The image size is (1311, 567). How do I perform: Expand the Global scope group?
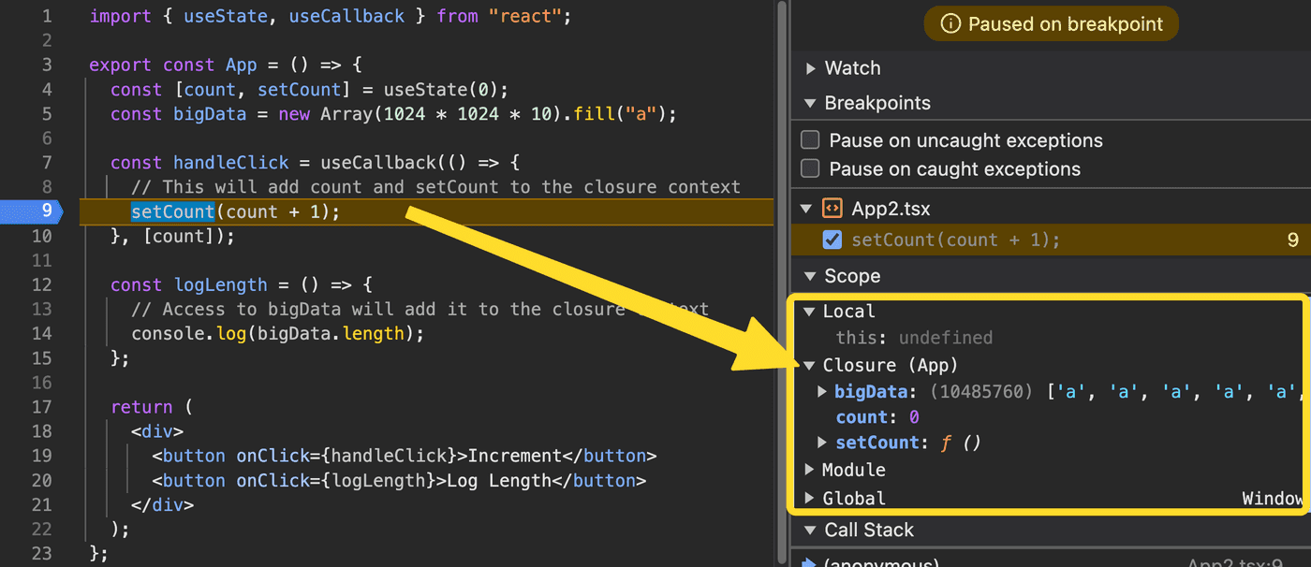pos(809,499)
